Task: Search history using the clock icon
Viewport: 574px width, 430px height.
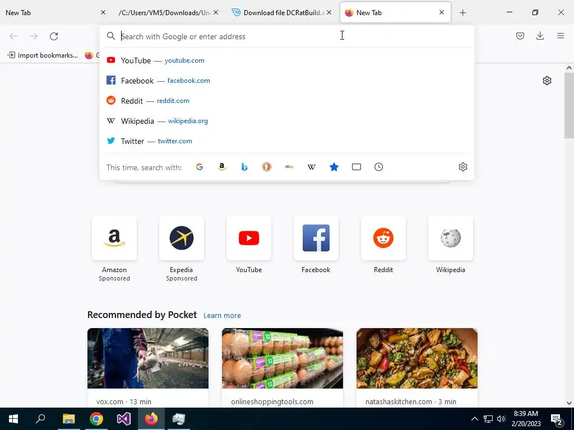Action: 378,167
